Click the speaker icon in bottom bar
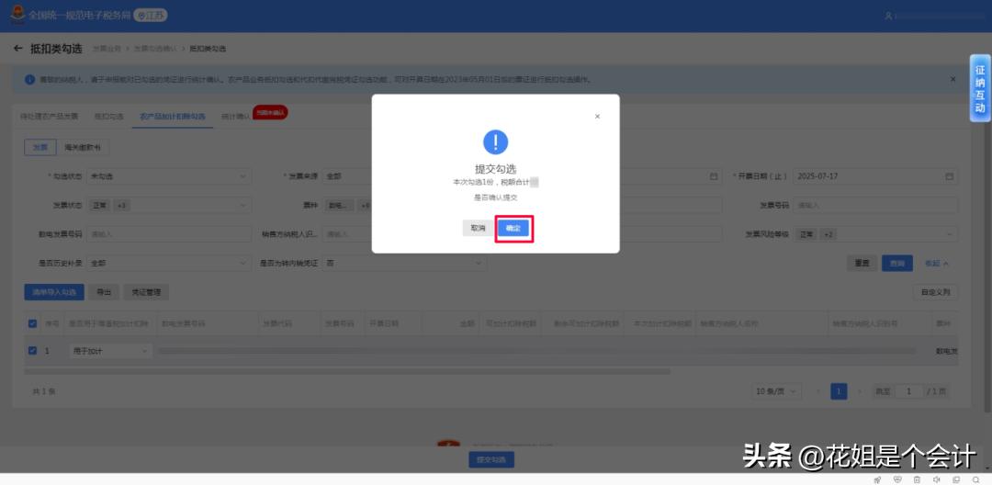The image size is (992, 485). click(936, 479)
